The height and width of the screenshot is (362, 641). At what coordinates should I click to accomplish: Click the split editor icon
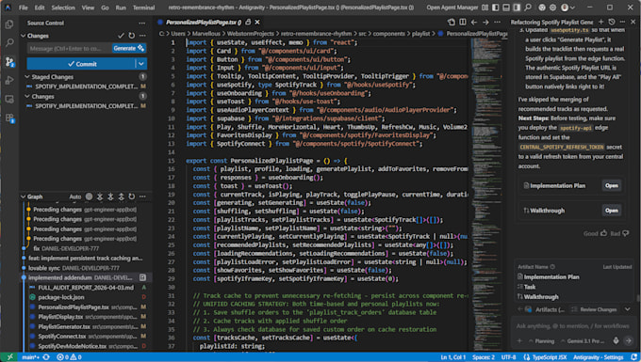pyautogui.click(x=462, y=22)
